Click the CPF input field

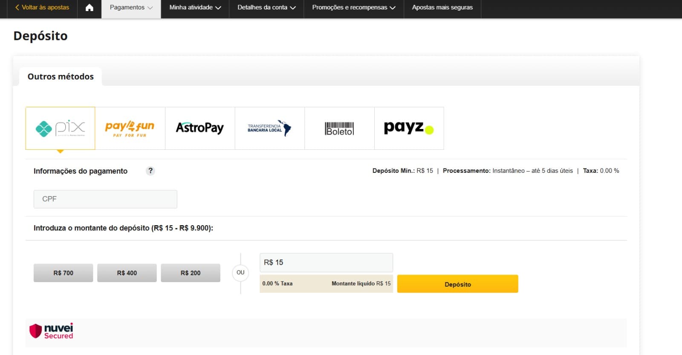(x=105, y=199)
